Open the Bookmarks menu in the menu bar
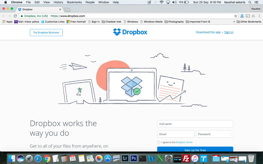Image resolution: width=263 pixels, height=164 pixels. tap(74, 2)
